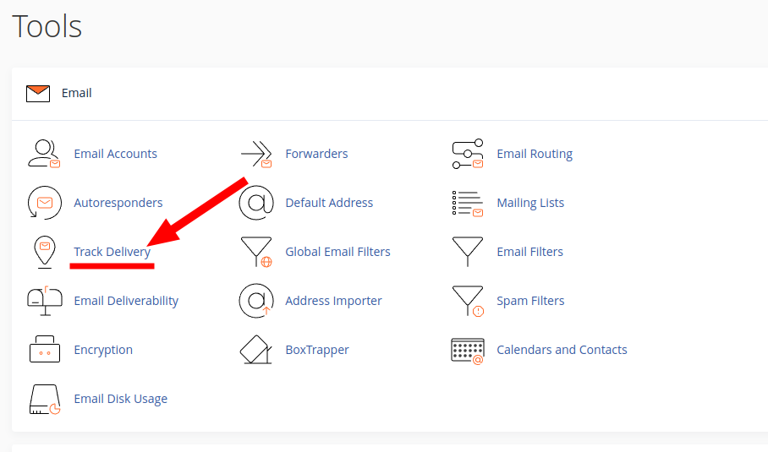This screenshot has width=768, height=452.
Task: Open Global Email Filters link
Action: 338,252
